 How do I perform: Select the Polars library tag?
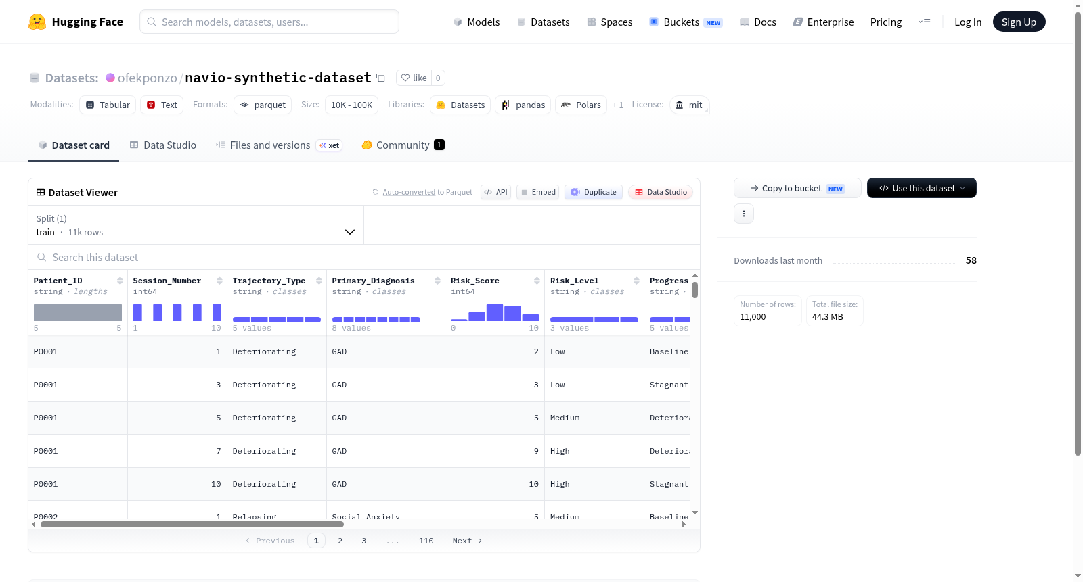tap(581, 105)
